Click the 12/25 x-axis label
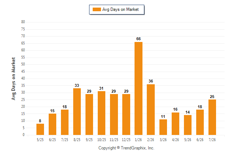The height and width of the screenshot is (157, 233). click(126, 140)
